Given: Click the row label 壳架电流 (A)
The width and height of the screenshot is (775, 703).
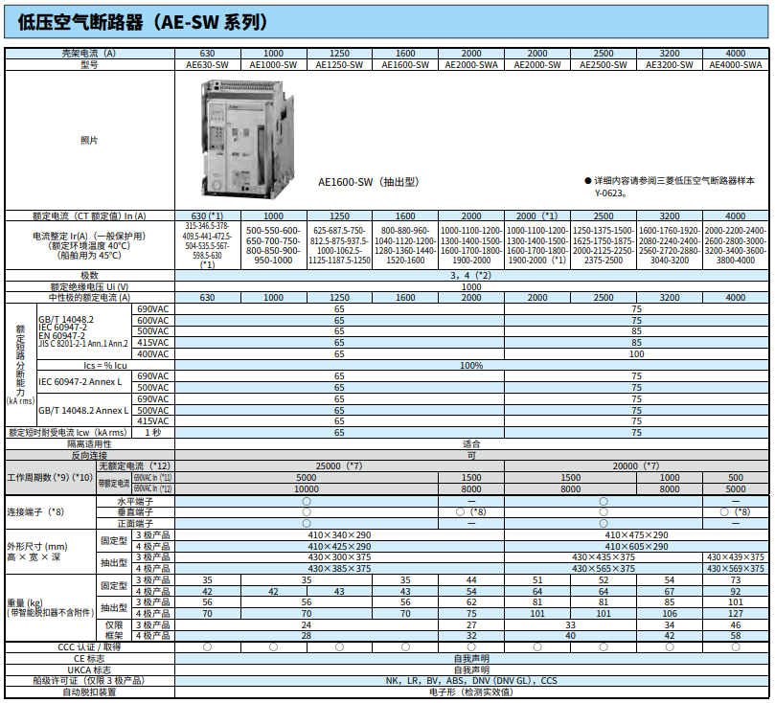Looking at the screenshot, I should 89,54.
